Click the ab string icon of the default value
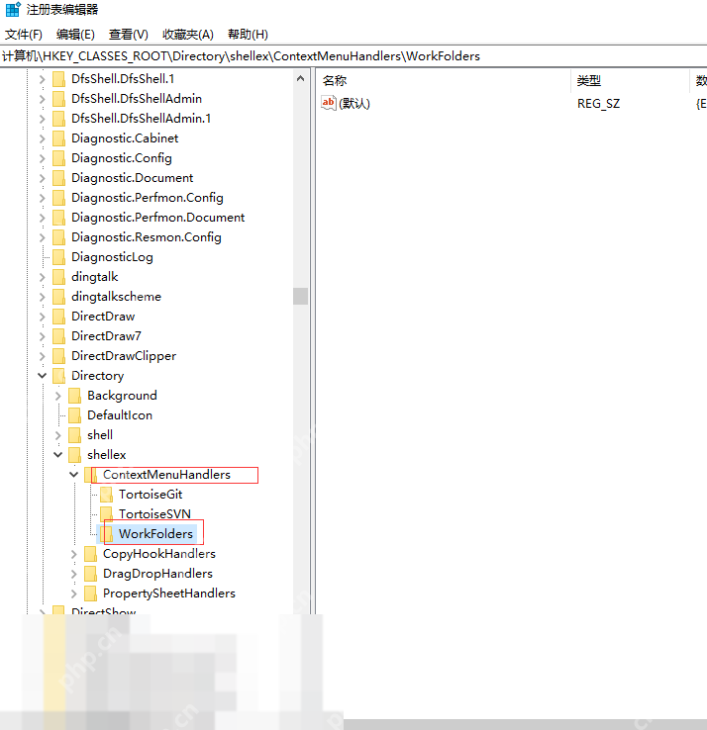The image size is (707, 730). (x=329, y=103)
